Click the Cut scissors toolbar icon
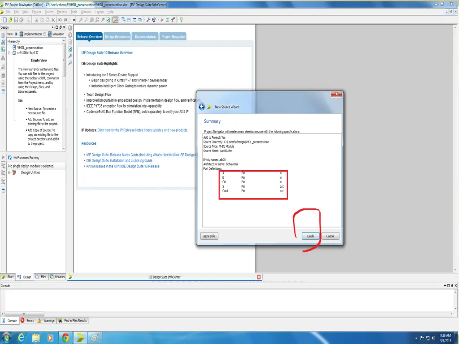This screenshot has height=344, width=459. (x=37, y=20)
